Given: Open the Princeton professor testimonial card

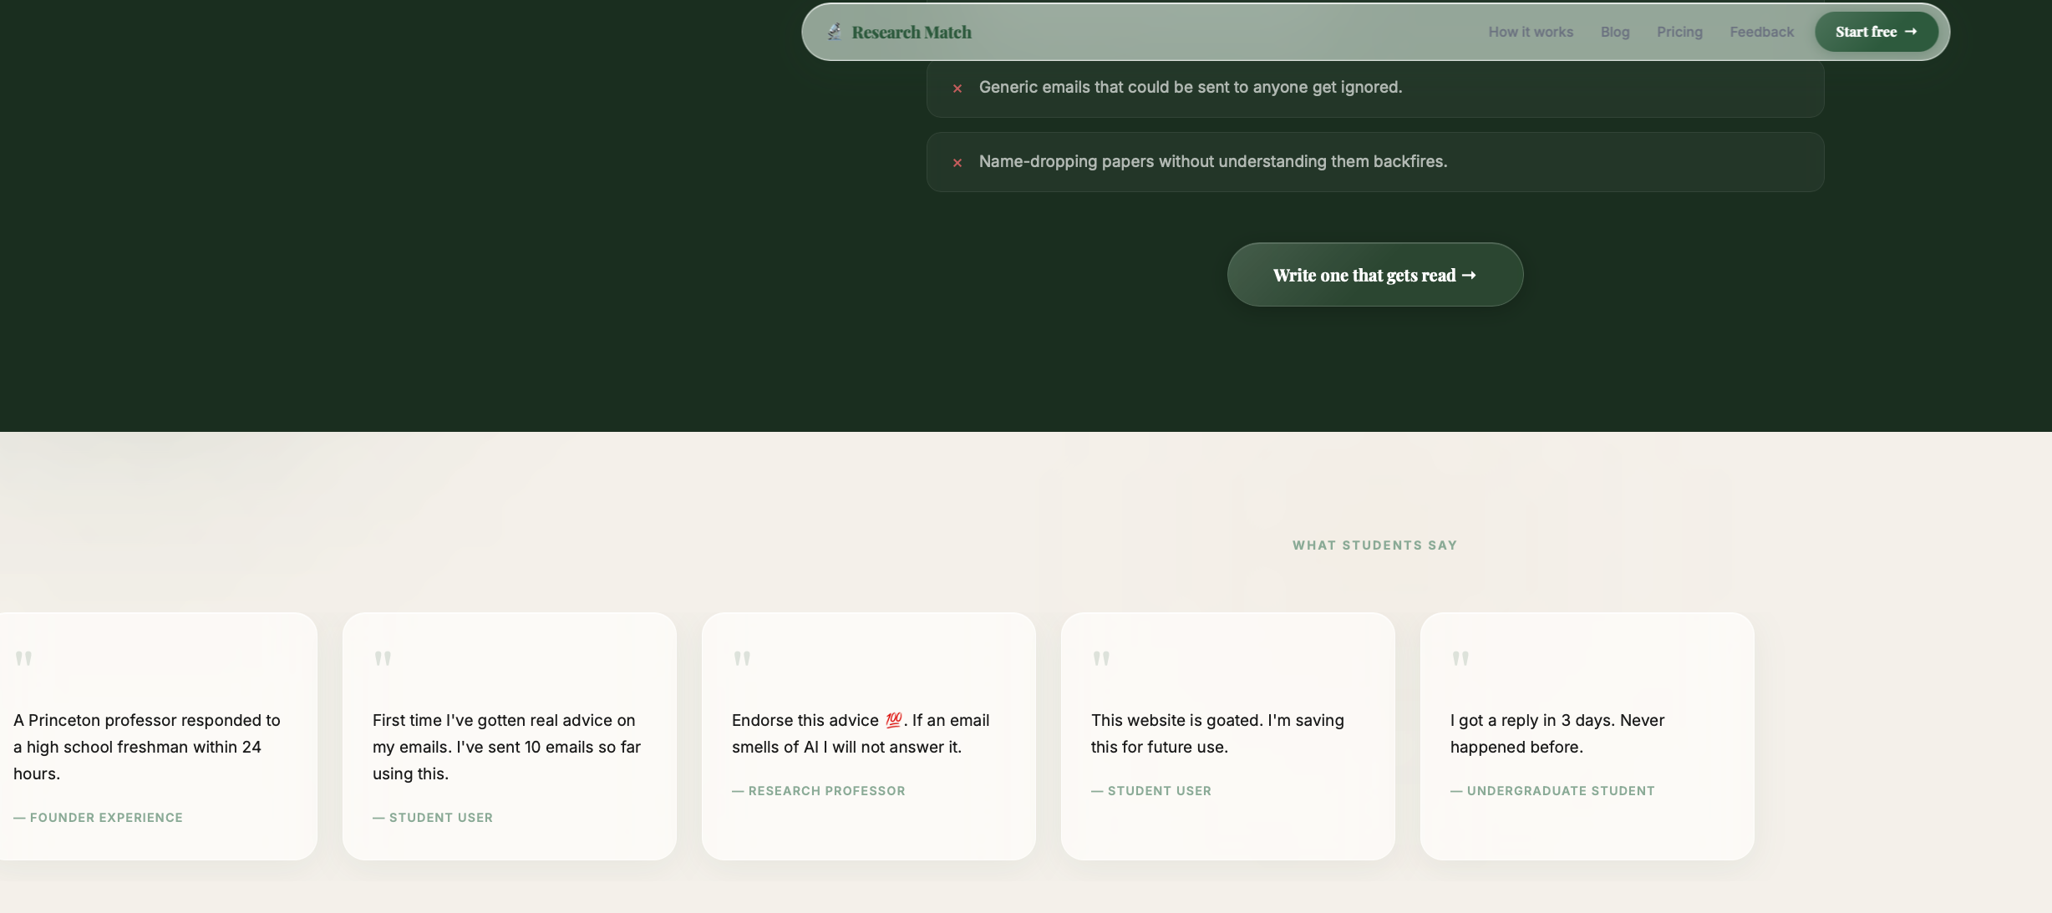Looking at the screenshot, I should (159, 736).
